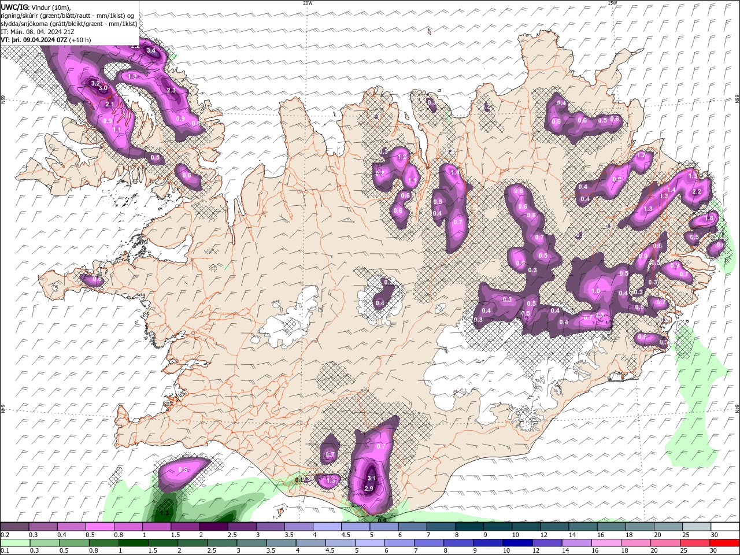The image size is (740, 555).
Task: Click the '3.4' snowfall value in the Westfjords
Action: (151, 51)
